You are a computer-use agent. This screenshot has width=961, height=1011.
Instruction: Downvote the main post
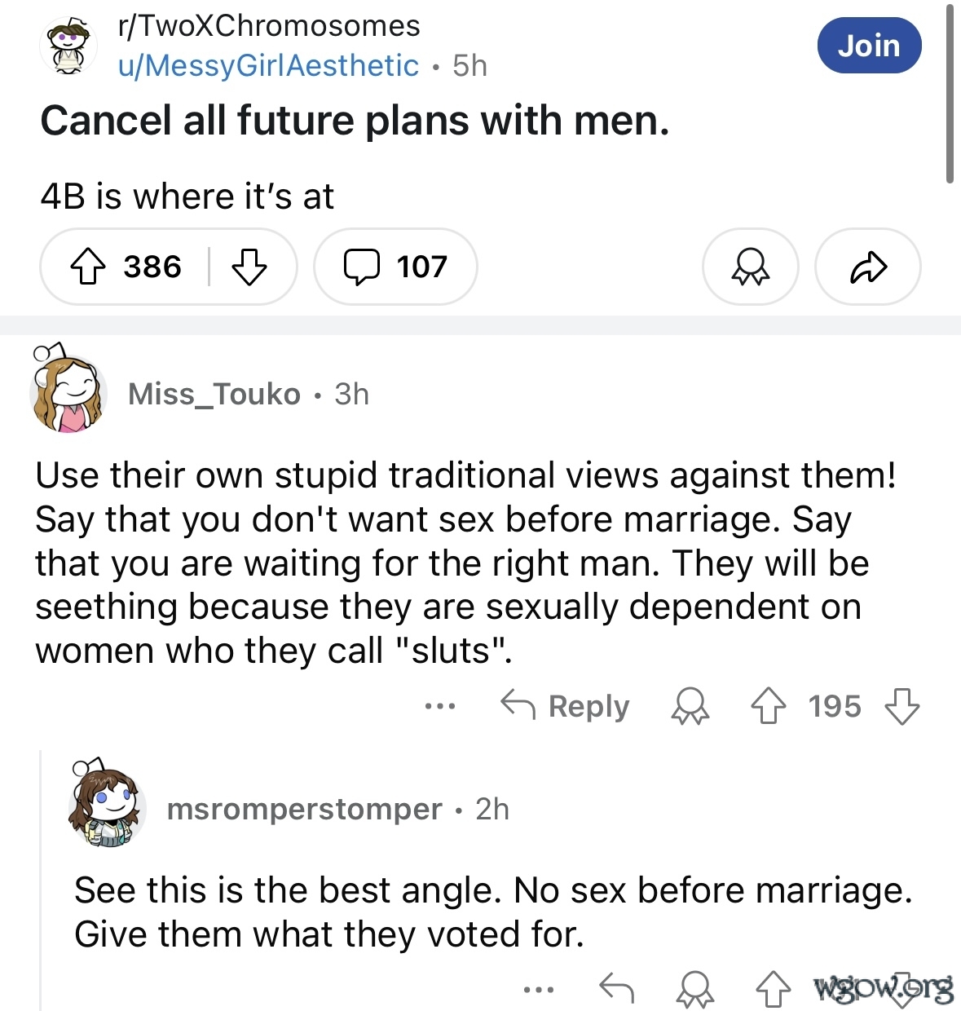click(249, 267)
